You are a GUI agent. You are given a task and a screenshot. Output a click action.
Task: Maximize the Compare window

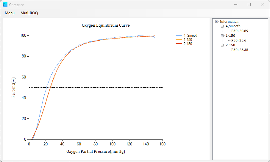pos(249,4)
